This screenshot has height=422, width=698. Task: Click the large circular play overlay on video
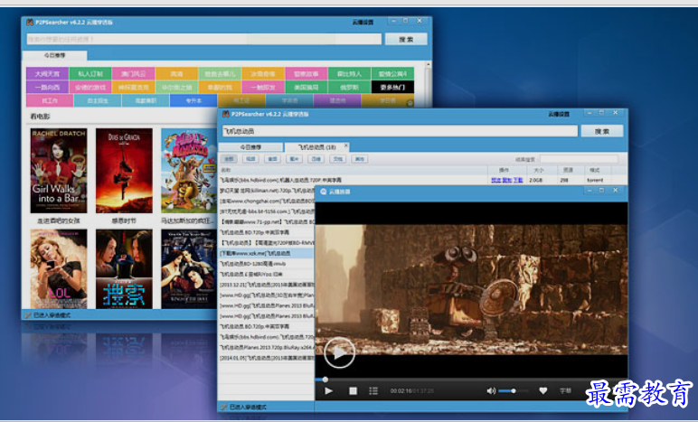[339, 352]
